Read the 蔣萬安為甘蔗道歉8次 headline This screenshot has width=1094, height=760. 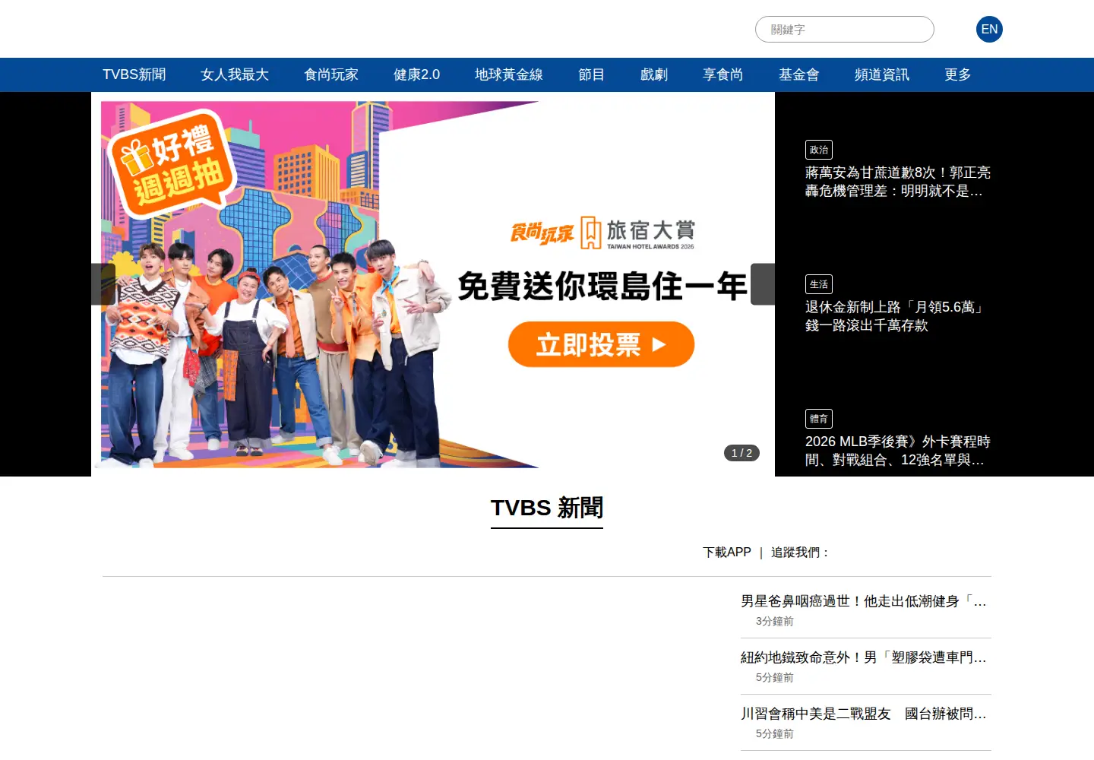tap(898, 182)
